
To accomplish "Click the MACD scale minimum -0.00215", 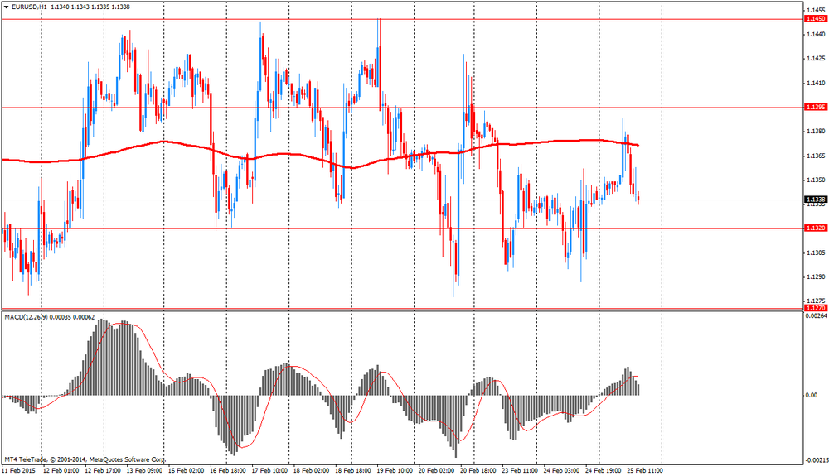I will [x=816, y=461].
